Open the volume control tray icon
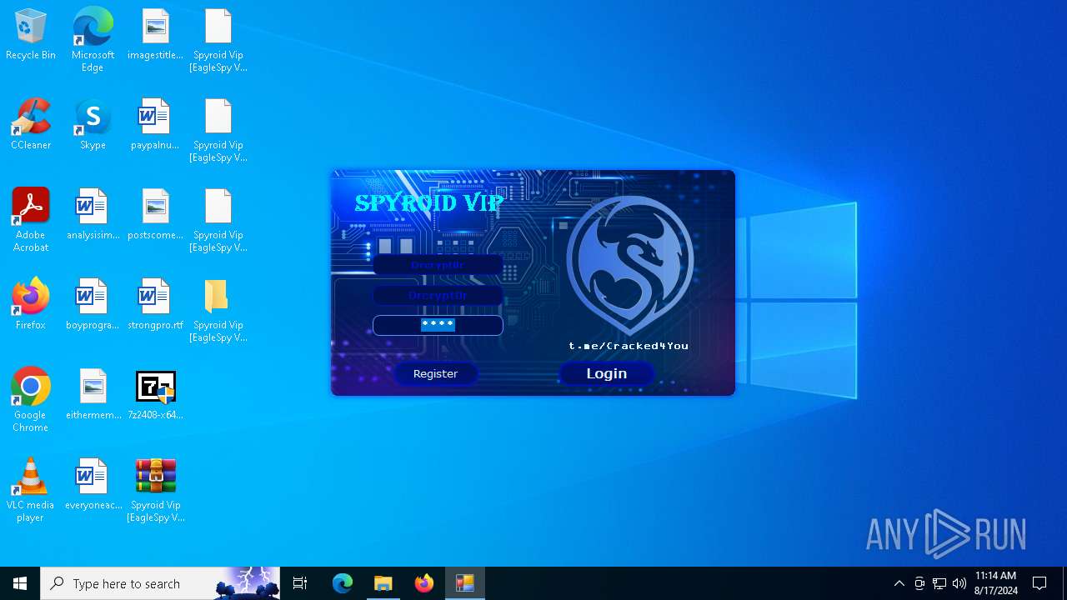This screenshot has width=1067, height=600. click(x=959, y=583)
